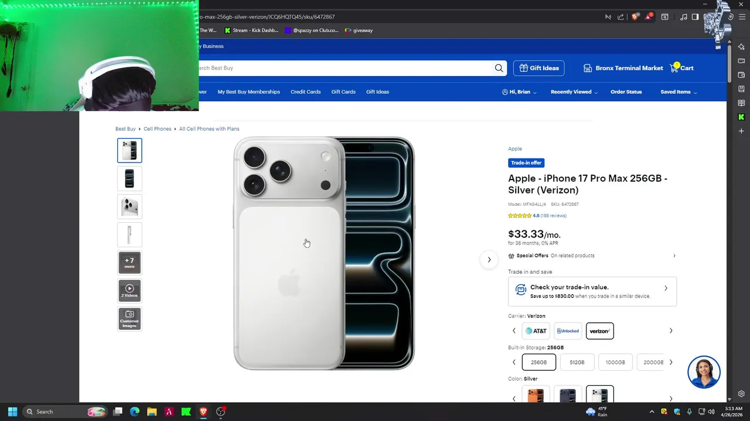
Task: Toggle the browser sidebar panel icon
Action: point(696,17)
